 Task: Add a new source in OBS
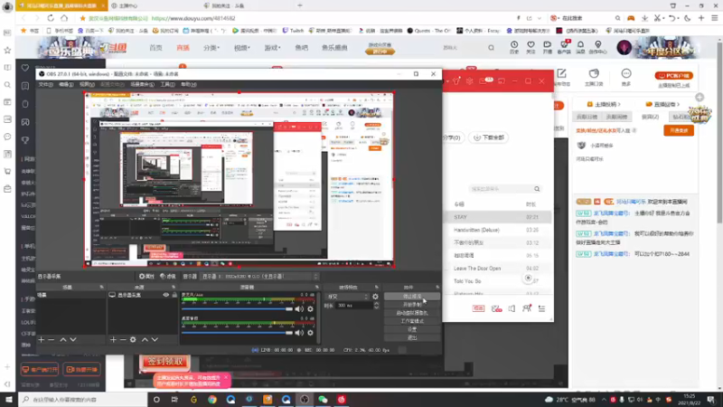tap(113, 340)
